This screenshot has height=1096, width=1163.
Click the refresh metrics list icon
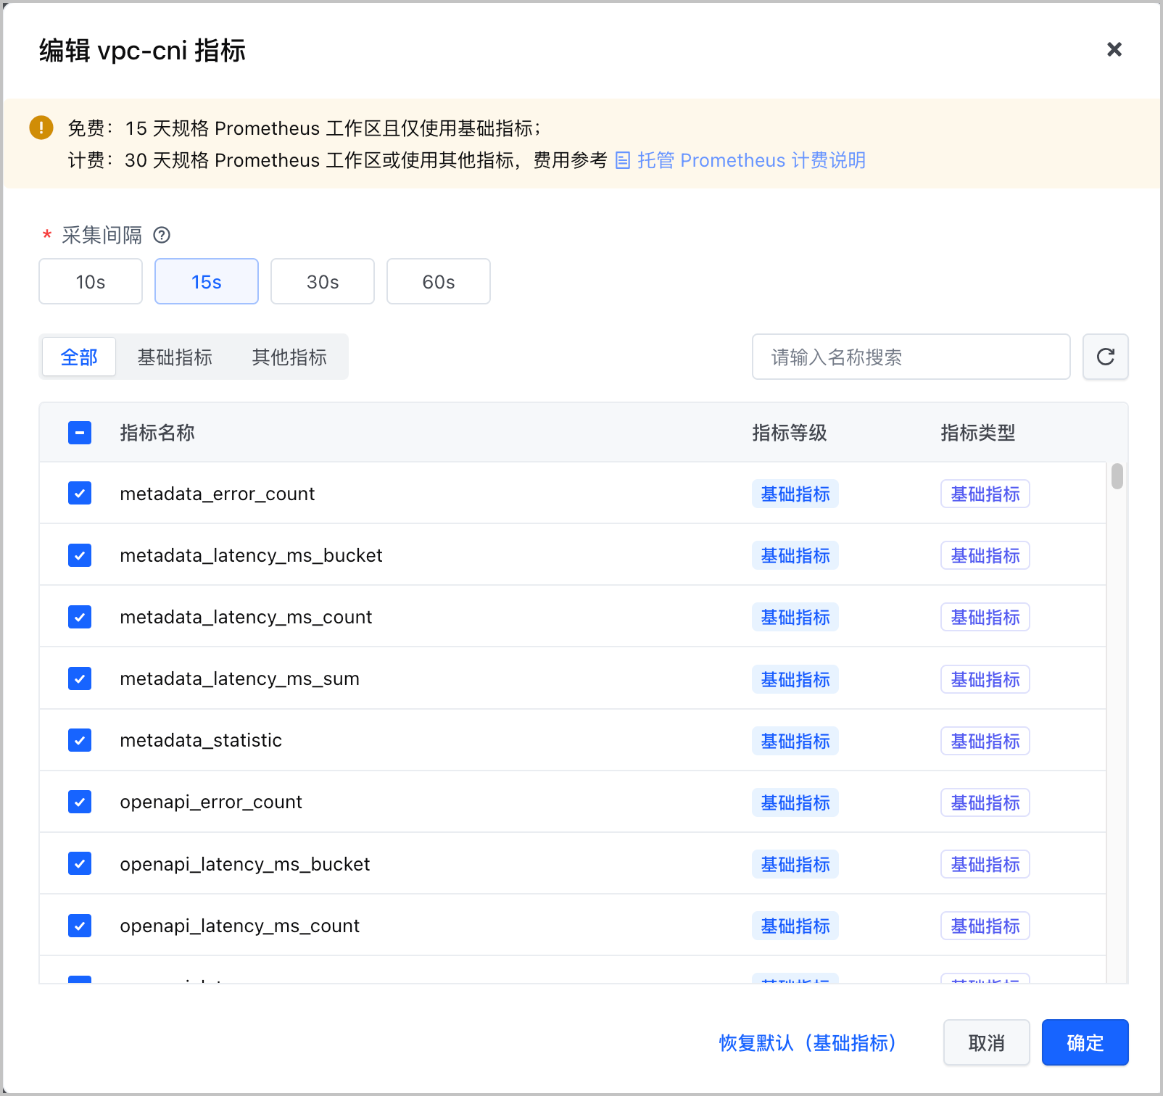coord(1105,357)
